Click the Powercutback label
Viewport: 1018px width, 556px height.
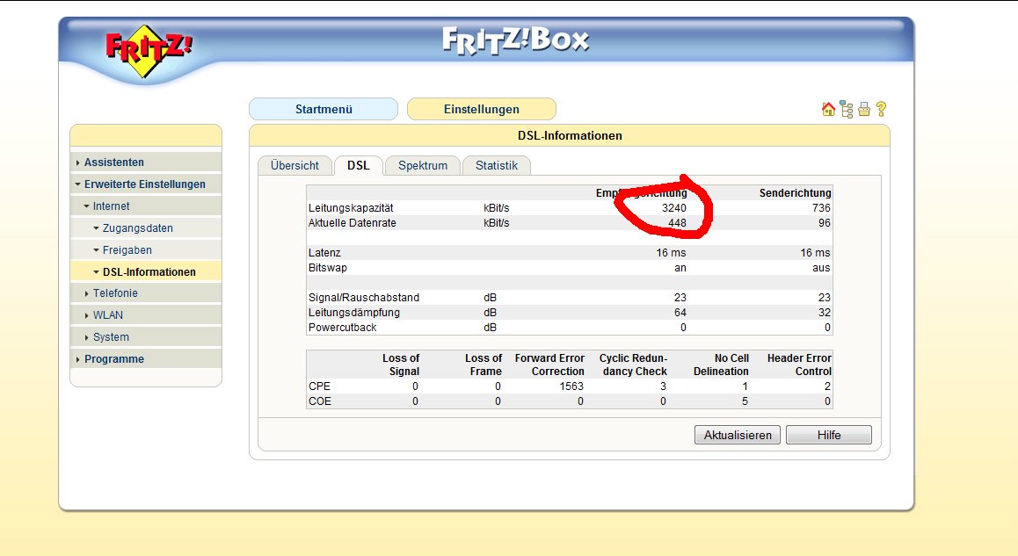[342, 327]
